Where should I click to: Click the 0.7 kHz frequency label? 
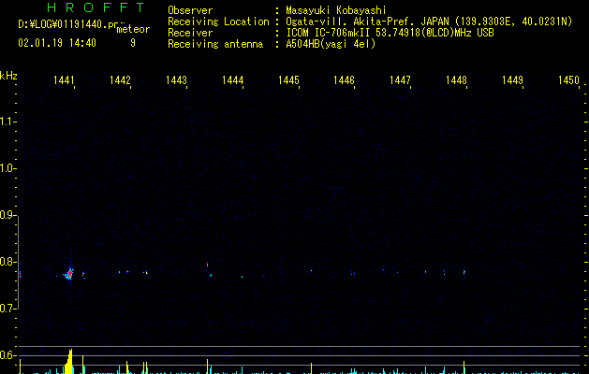[x=7, y=309]
